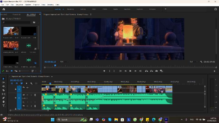Click the Quick Export share icon

[x=216, y=9]
